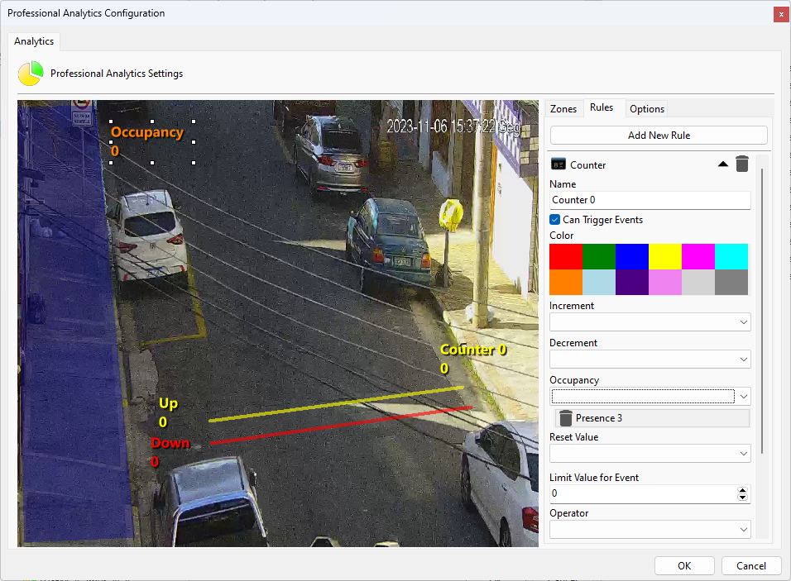
Task: Click the Presence 3 occupancy entry
Action: 652,418
